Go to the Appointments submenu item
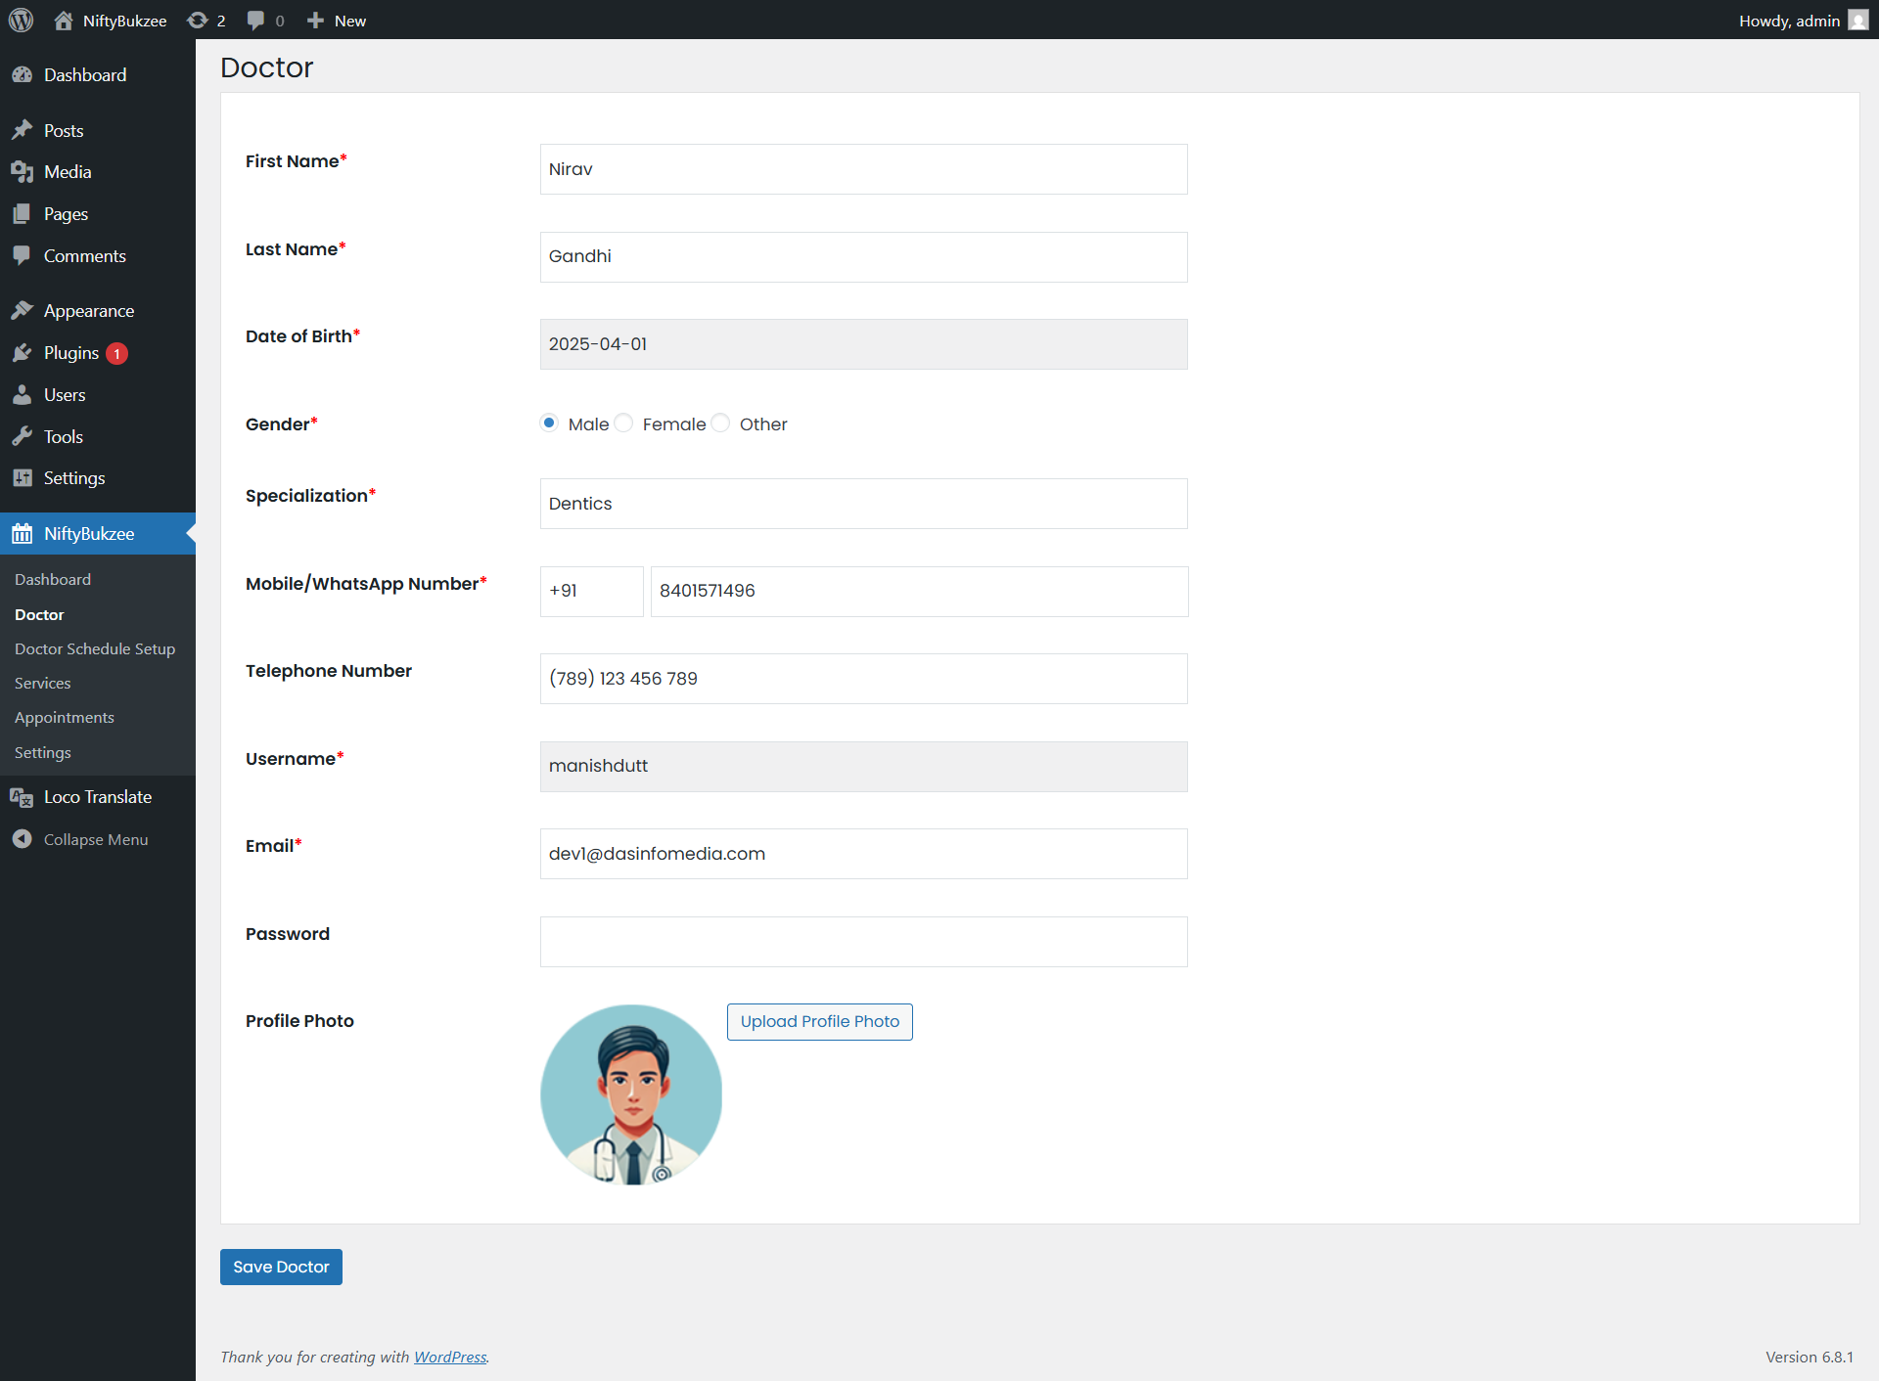Screen dimensions: 1879x1381 pos(64,717)
